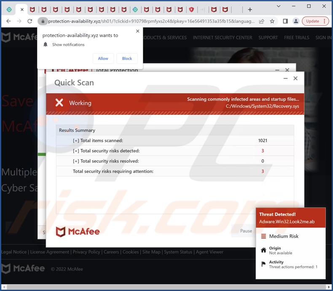Image resolution: width=333 pixels, height=291 pixels.
Task: Click the McAfee logo in the footer
Action: click(23, 268)
